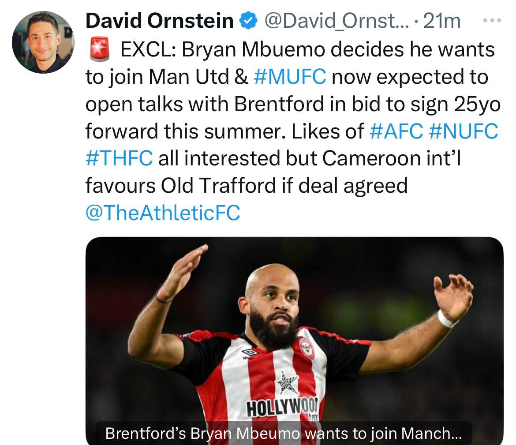Viewport: 516px width, 445px height.
Task: Click the Umbro logo on the jersey
Action: [250, 353]
